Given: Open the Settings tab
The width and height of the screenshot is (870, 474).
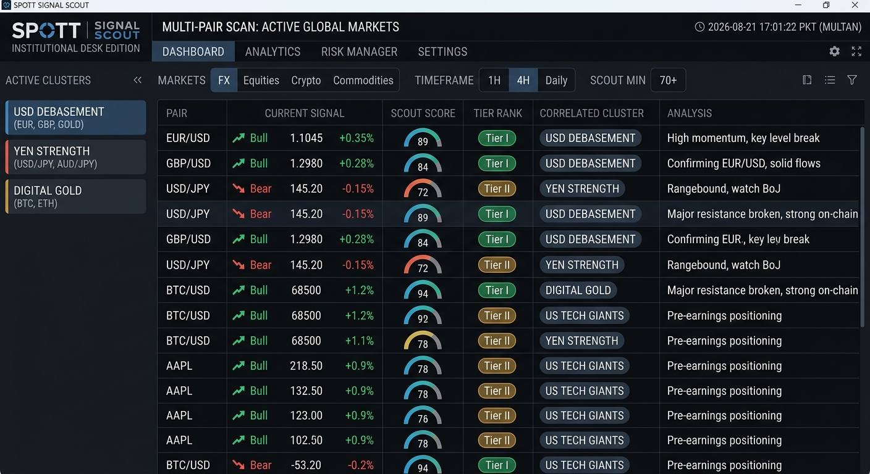Looking at the screenshot, I should tap(442, 51).
